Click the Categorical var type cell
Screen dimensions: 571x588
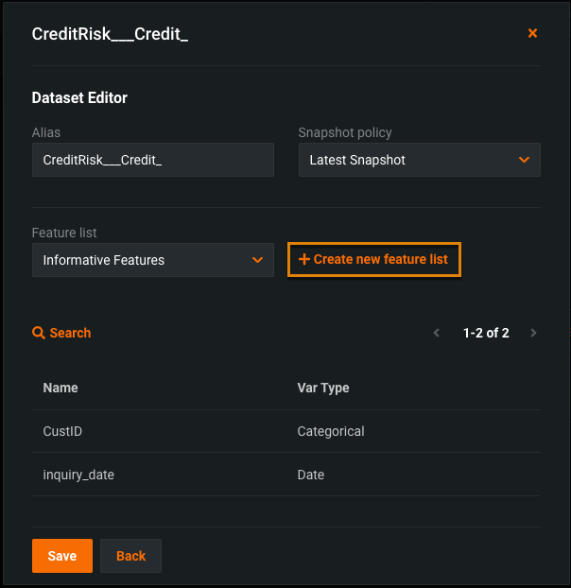[330, 431]
